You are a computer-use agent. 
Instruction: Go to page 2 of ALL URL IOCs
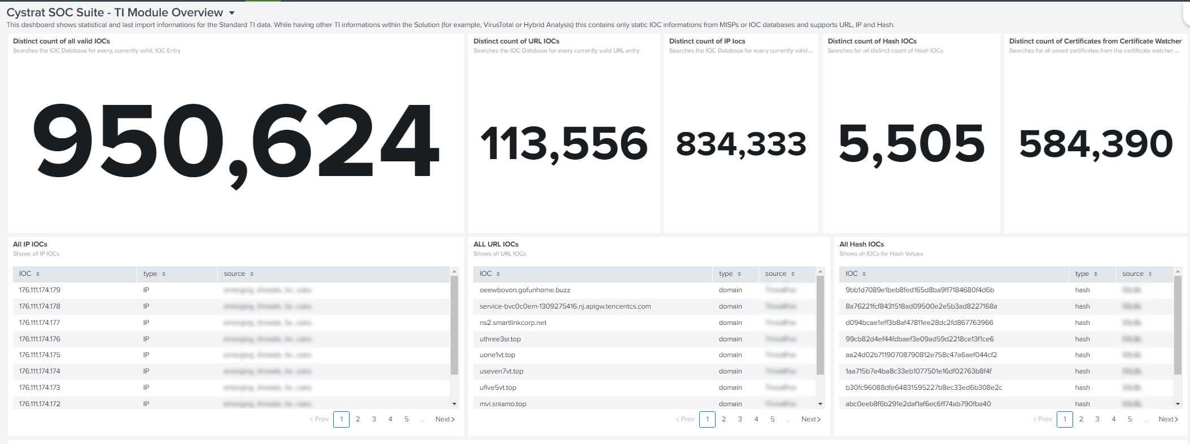pos(723,419)
